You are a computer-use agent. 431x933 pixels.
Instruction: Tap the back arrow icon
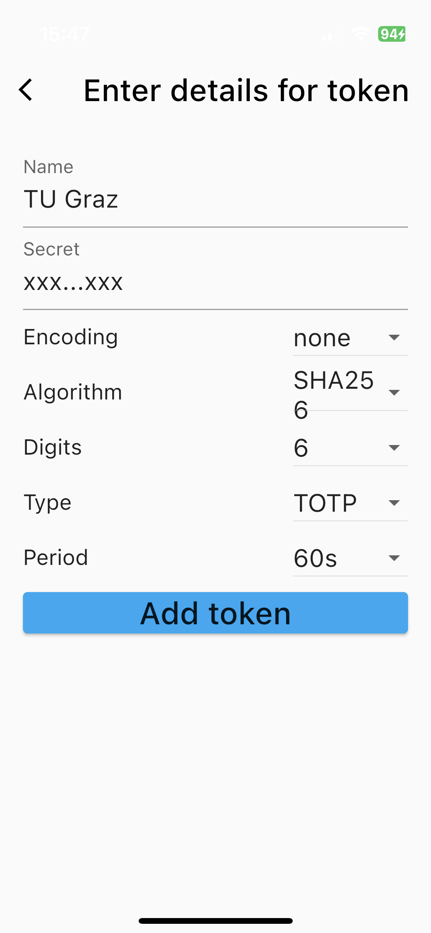(26, 90)
